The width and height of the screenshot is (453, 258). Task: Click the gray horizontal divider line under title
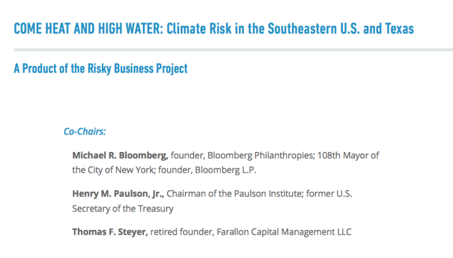(233, 50)
